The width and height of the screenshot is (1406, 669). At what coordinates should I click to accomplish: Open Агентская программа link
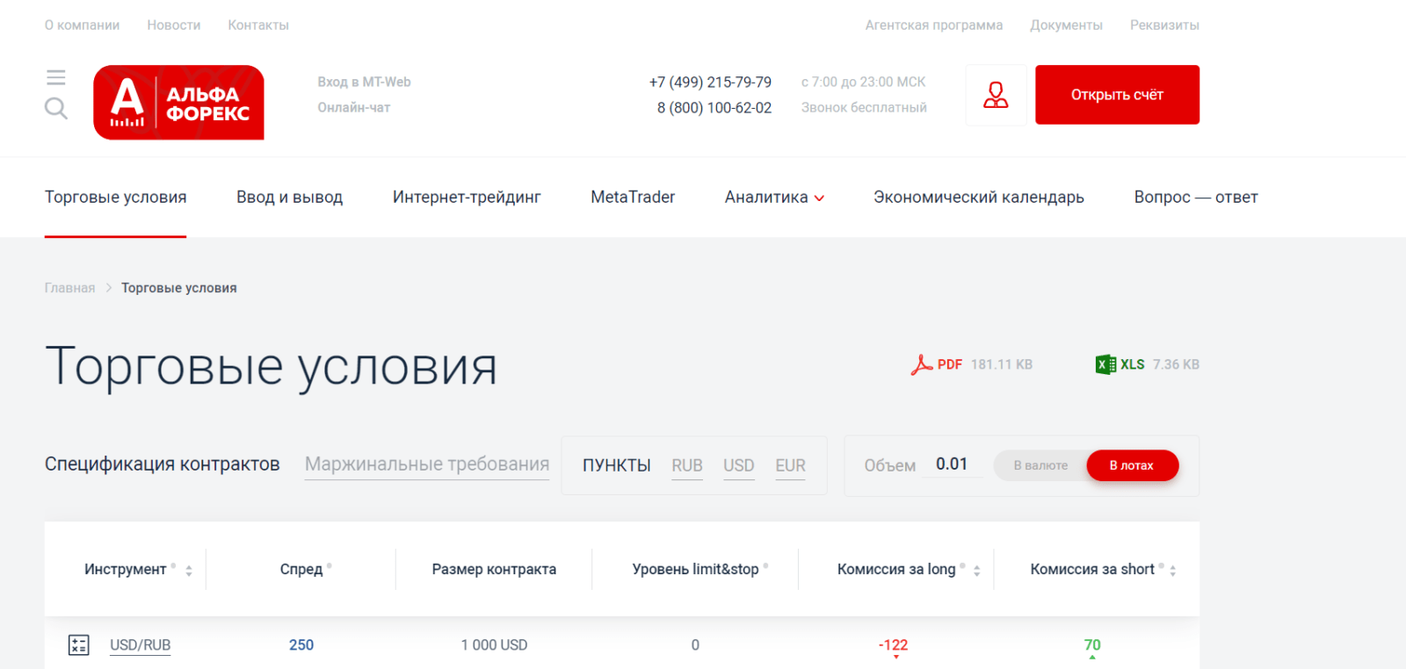click(934, 25)
